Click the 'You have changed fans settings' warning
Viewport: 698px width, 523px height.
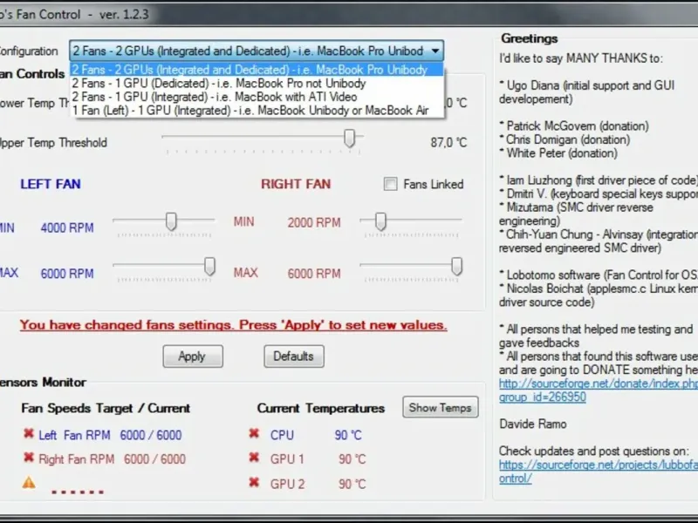pyautogui.click(x=233, y=325)
